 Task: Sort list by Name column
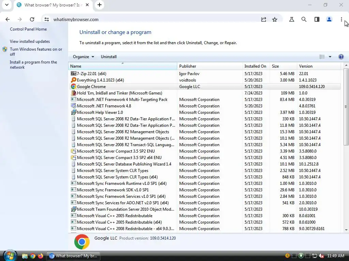pyautogui.click(x=123, y=66)
